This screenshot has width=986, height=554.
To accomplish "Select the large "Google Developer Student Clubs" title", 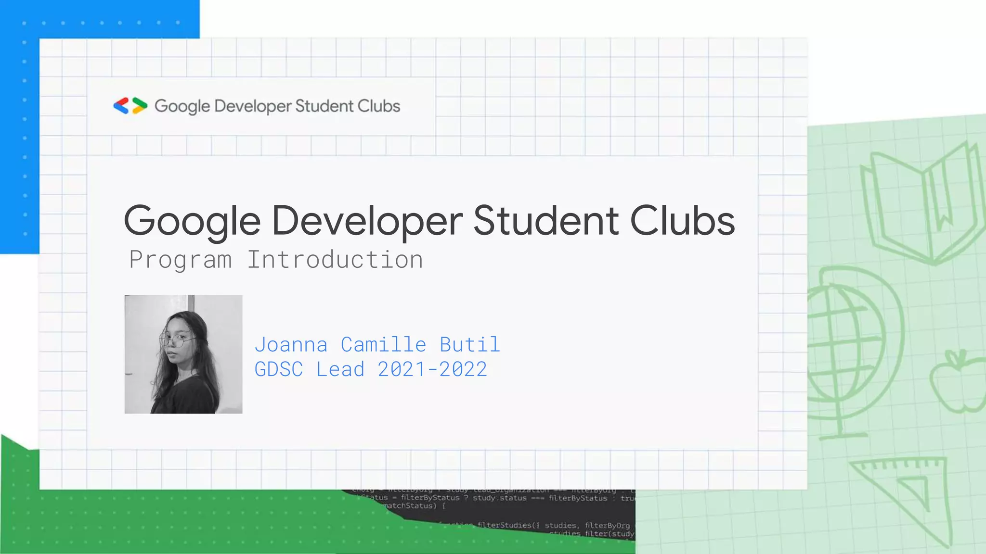I will click(x=429, y=221).
